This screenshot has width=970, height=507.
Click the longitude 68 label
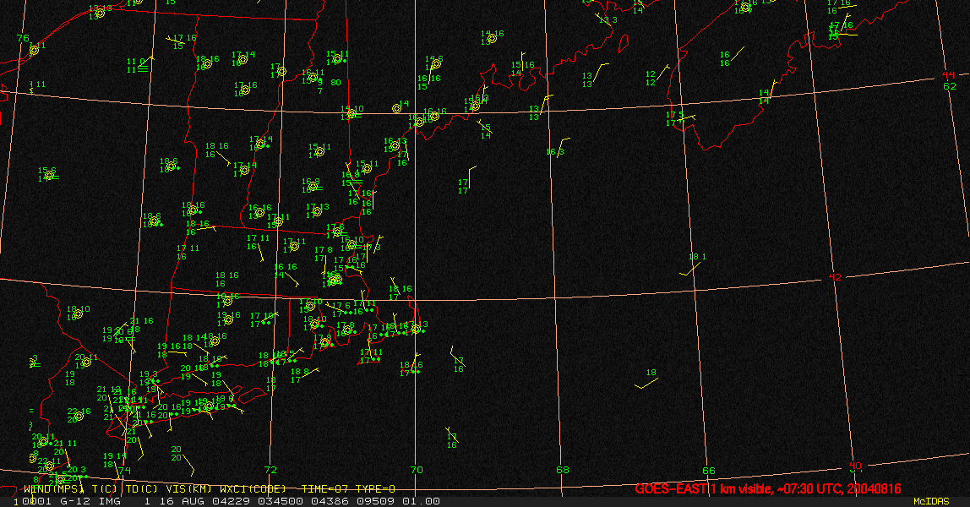[x=563, y=470]
